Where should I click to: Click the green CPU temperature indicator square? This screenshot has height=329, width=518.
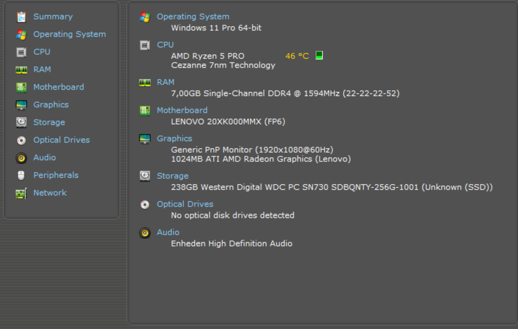[319, 55]
